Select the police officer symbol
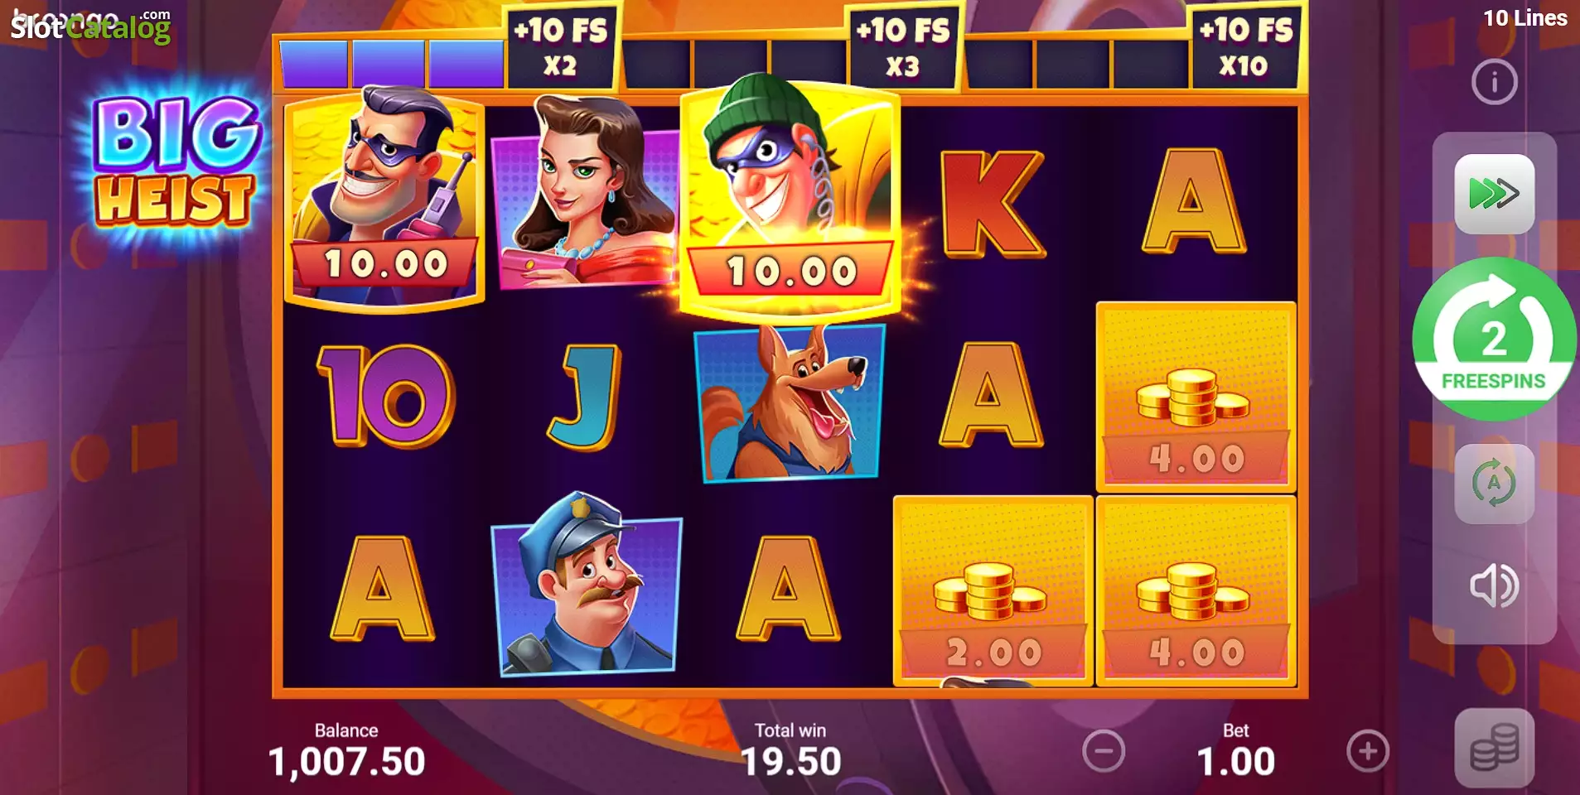1580x795 pixels. click(587, 585)
